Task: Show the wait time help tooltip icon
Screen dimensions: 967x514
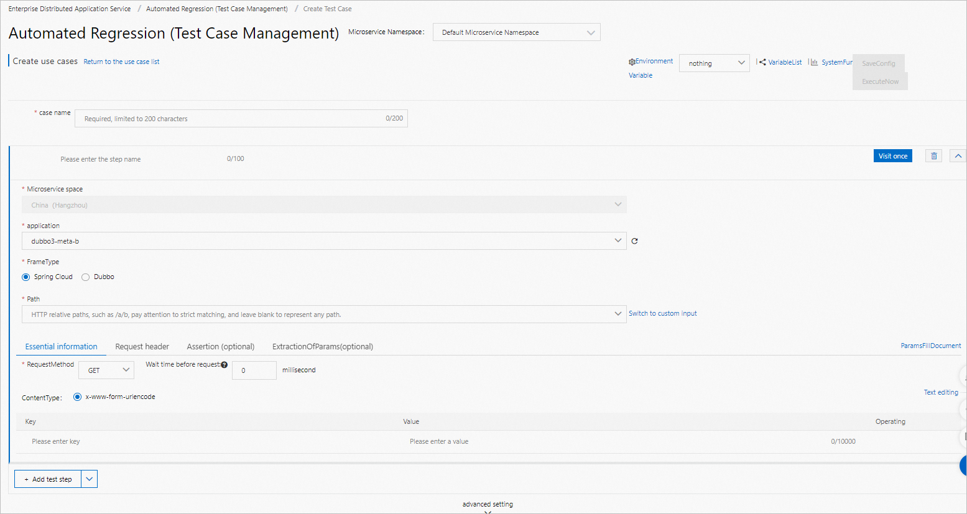Action: click(224, 365)
